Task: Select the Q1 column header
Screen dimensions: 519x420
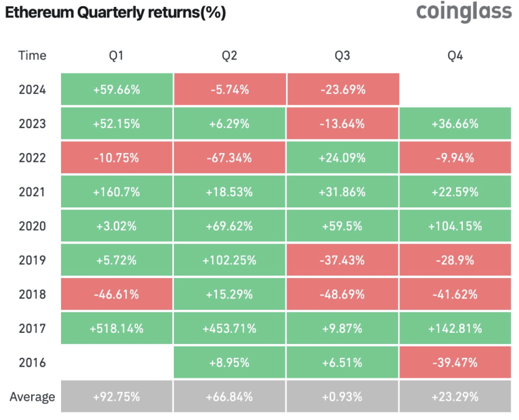Action: point(117,55)
